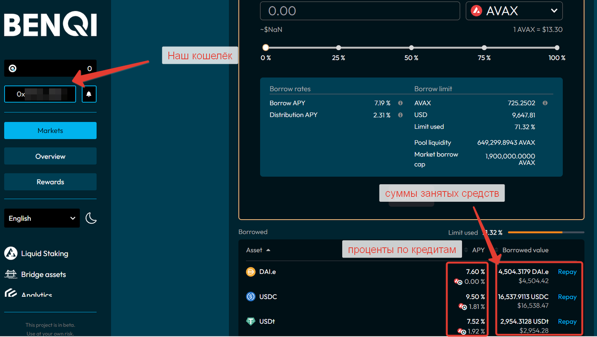The image size is (597, 337).
Task: Click Market borrow cap 1,900,000.0000 AVAX
Action: tap(510, 159)
